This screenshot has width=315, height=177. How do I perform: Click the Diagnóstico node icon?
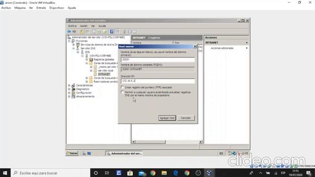[73, 89]
